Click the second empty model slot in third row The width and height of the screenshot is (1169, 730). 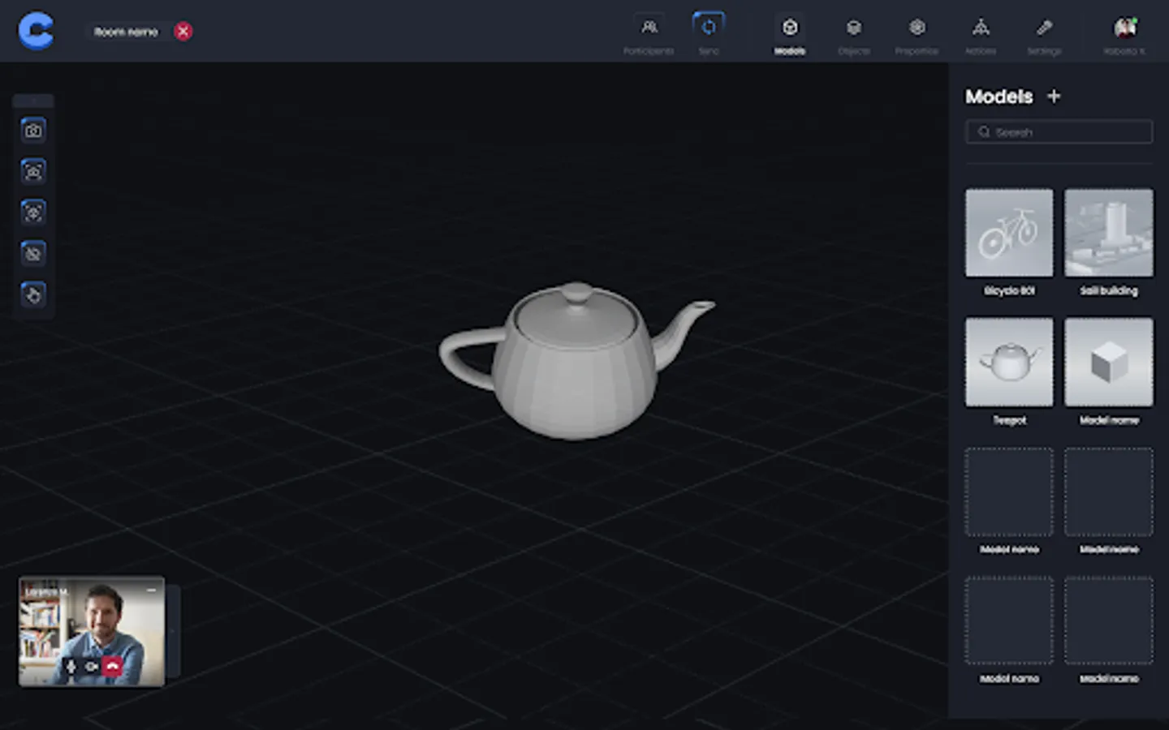pos(1109,492)
